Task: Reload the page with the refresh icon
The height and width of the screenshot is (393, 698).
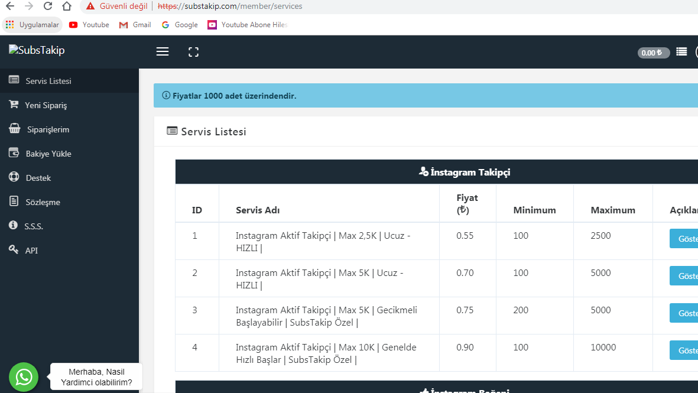Action: tap(48, 7)
